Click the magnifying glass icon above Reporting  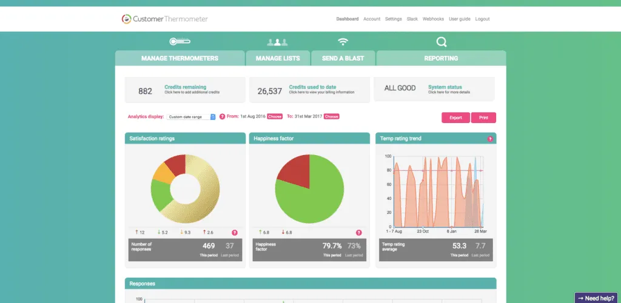pos(441,42)
